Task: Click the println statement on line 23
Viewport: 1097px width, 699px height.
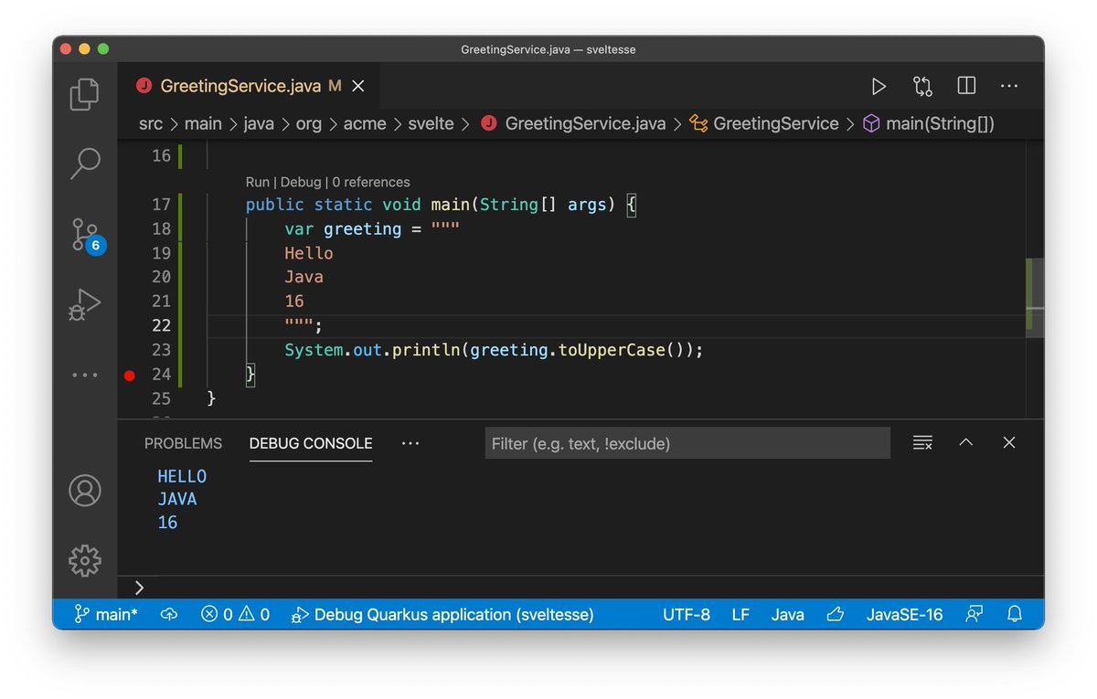Action: pos(494,350)
